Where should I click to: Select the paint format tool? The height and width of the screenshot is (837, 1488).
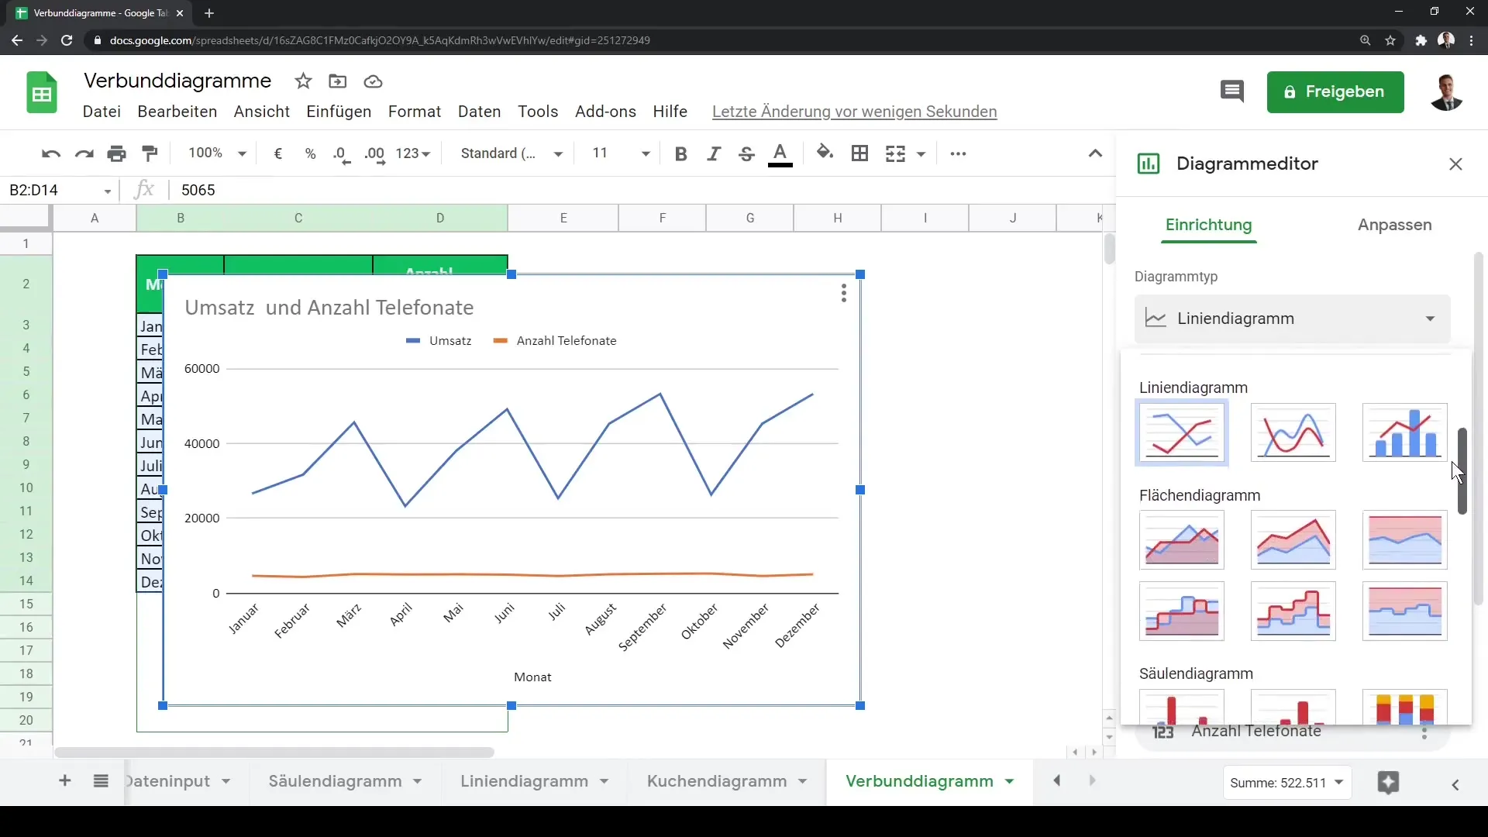(150, 154)
